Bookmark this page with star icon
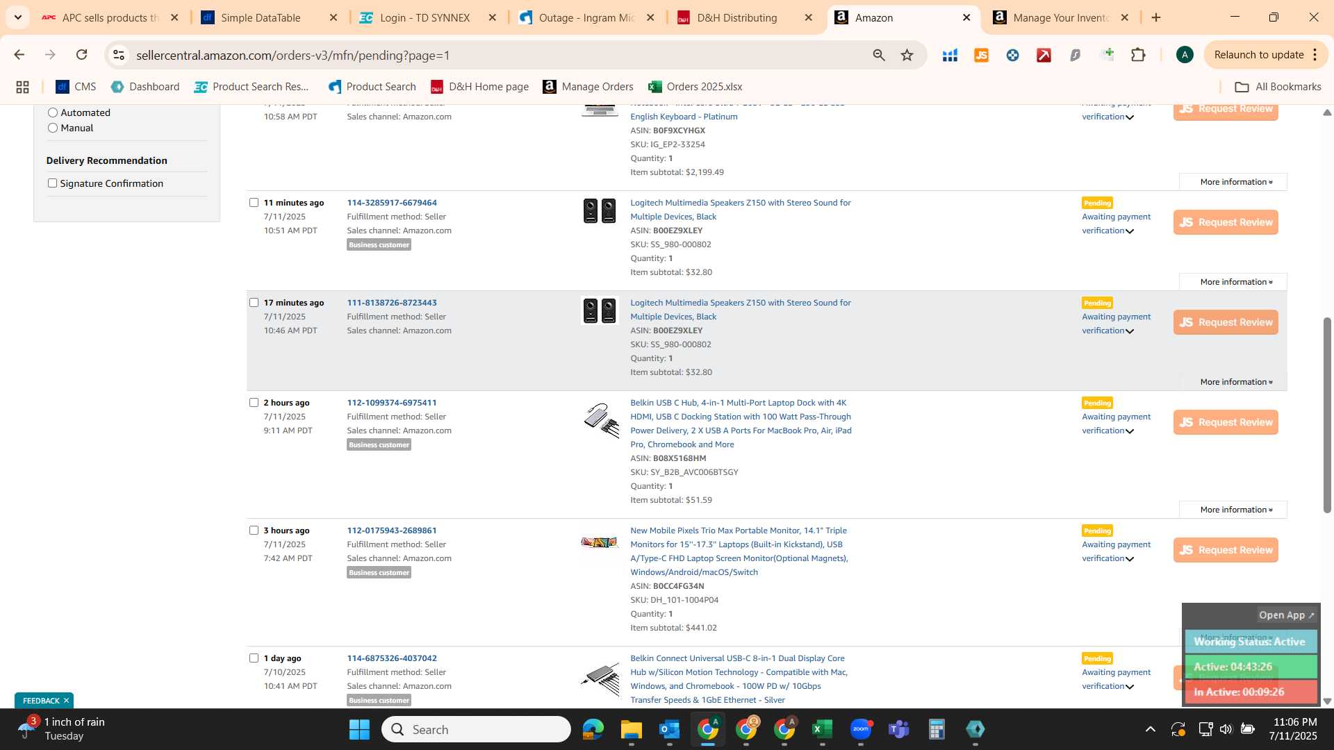 pyautogui.click(x=907, y=55)
